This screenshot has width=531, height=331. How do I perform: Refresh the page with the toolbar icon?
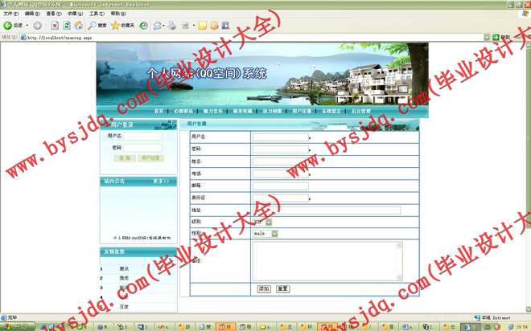pos(67,25)
